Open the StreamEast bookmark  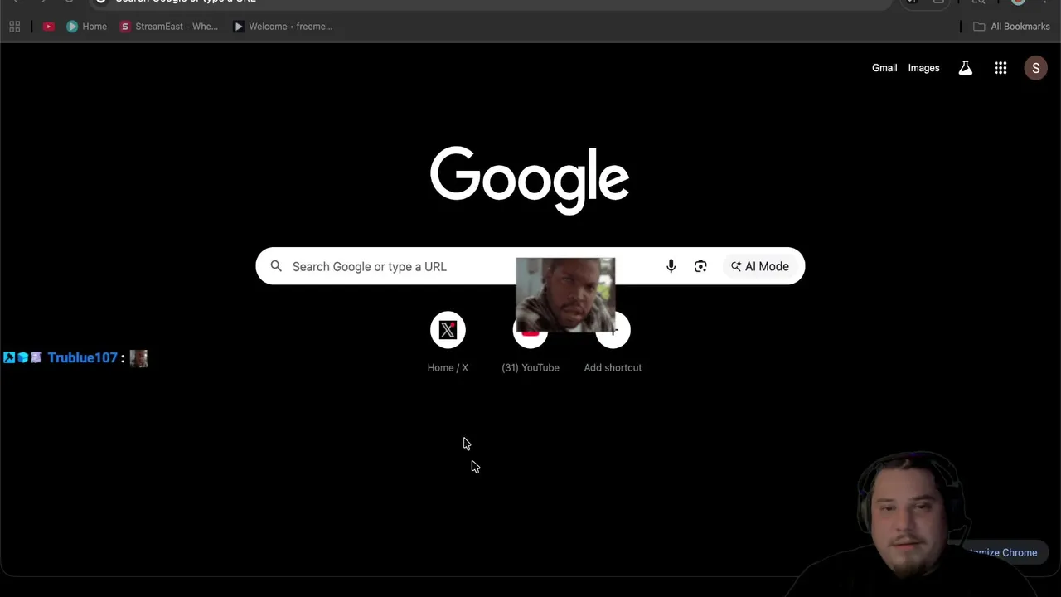click(169, 27)
